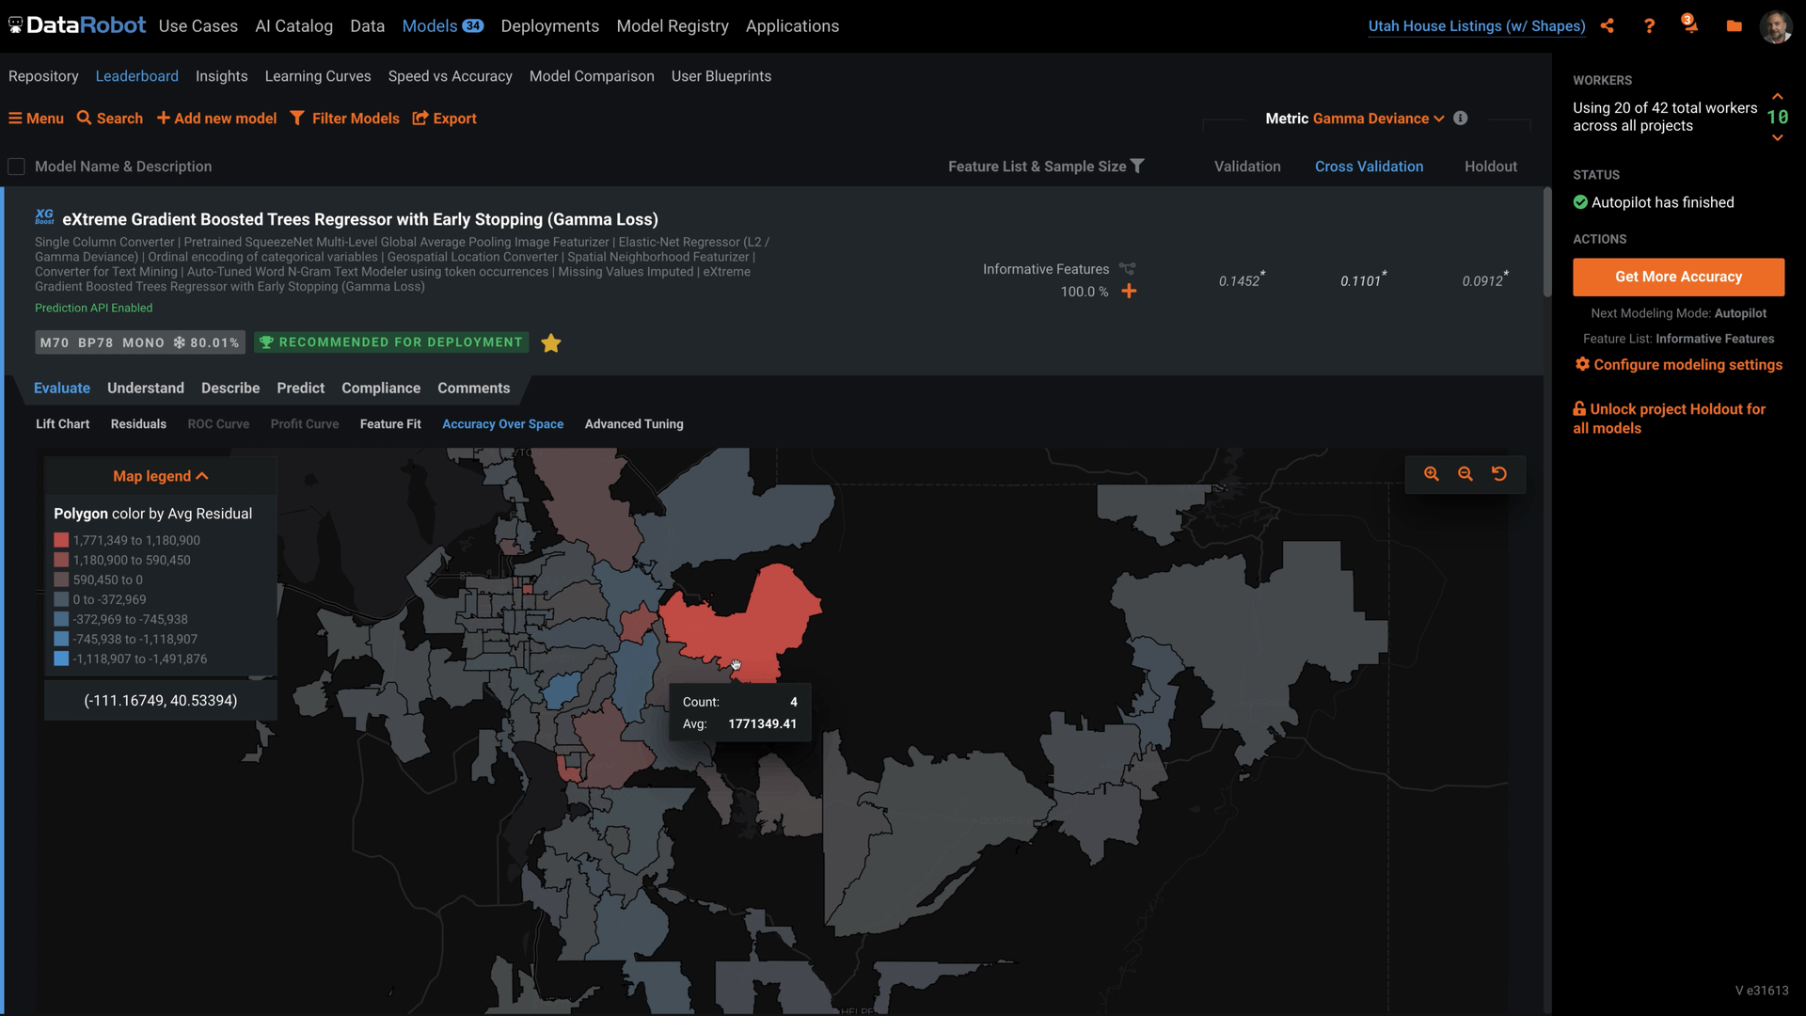This screenshot has width=1806, height=1016.
Task: Decrease workers with the down chevron
Action: pyautogui.click(x=1777, y=138)
